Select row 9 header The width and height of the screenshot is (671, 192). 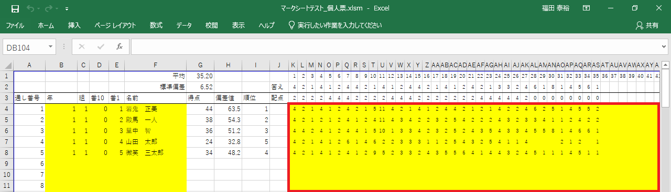click(x=6, y=163)
